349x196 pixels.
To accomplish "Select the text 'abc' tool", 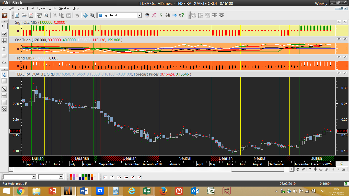I will 4,34.
